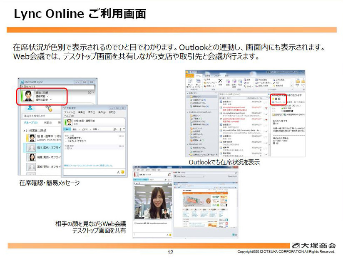Viewport: 343px width, 258px height.
Task: Click the red end-call phone icon in web meeting
Action: tap(169, 174)
